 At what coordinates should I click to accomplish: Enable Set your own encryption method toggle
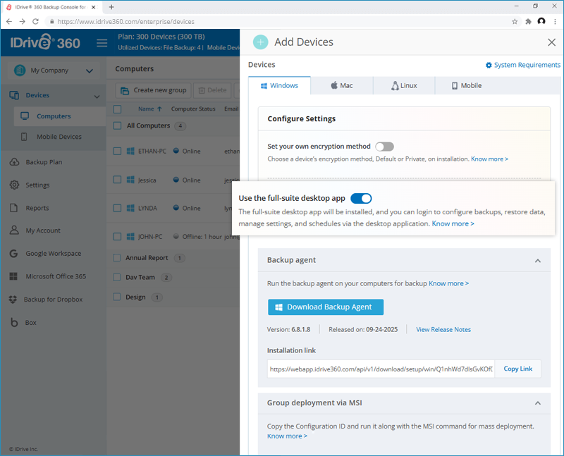[x=384, y=147]
